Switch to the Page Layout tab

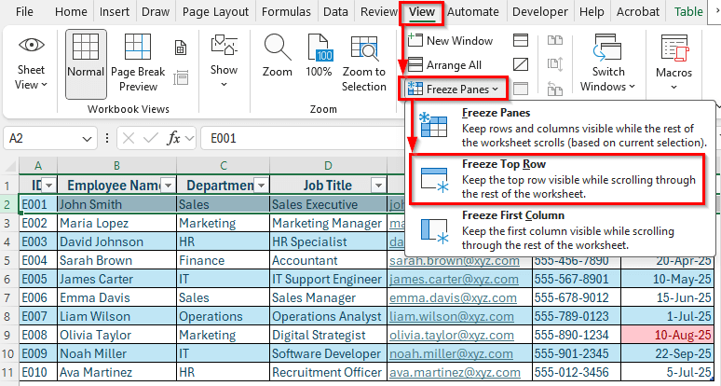pos(215,11)
